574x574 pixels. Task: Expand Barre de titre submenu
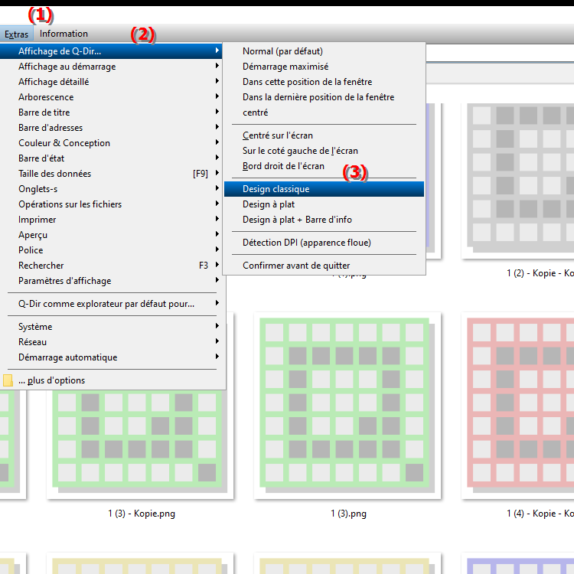111,113
